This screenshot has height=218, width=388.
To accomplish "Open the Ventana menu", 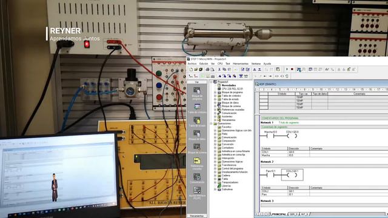I will [256, 64].
